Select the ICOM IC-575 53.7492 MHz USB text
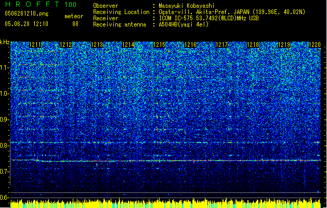This screenshot has height=208, width=327. coord(208,18)
